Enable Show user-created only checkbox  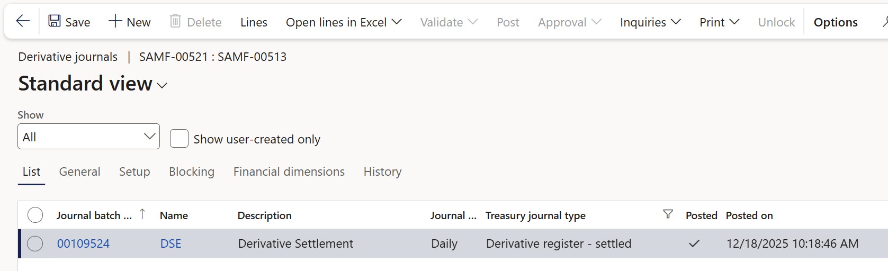point(179,139)
